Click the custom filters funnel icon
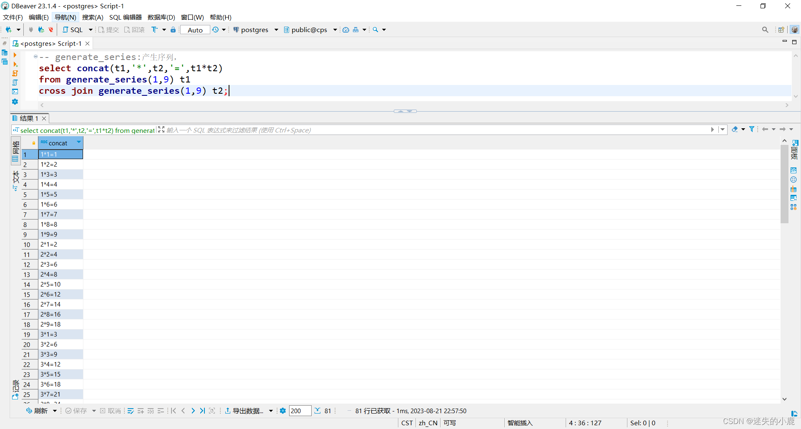This screenshot has height=429, width=801. coord(752,130)
